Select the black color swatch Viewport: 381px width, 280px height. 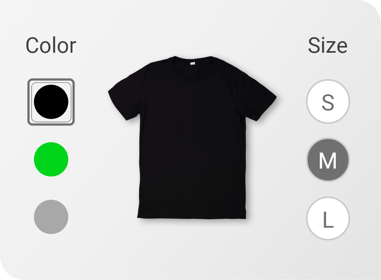coord(51,102)
